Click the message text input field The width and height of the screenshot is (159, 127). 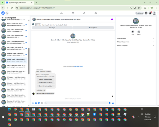coord(76,103)
